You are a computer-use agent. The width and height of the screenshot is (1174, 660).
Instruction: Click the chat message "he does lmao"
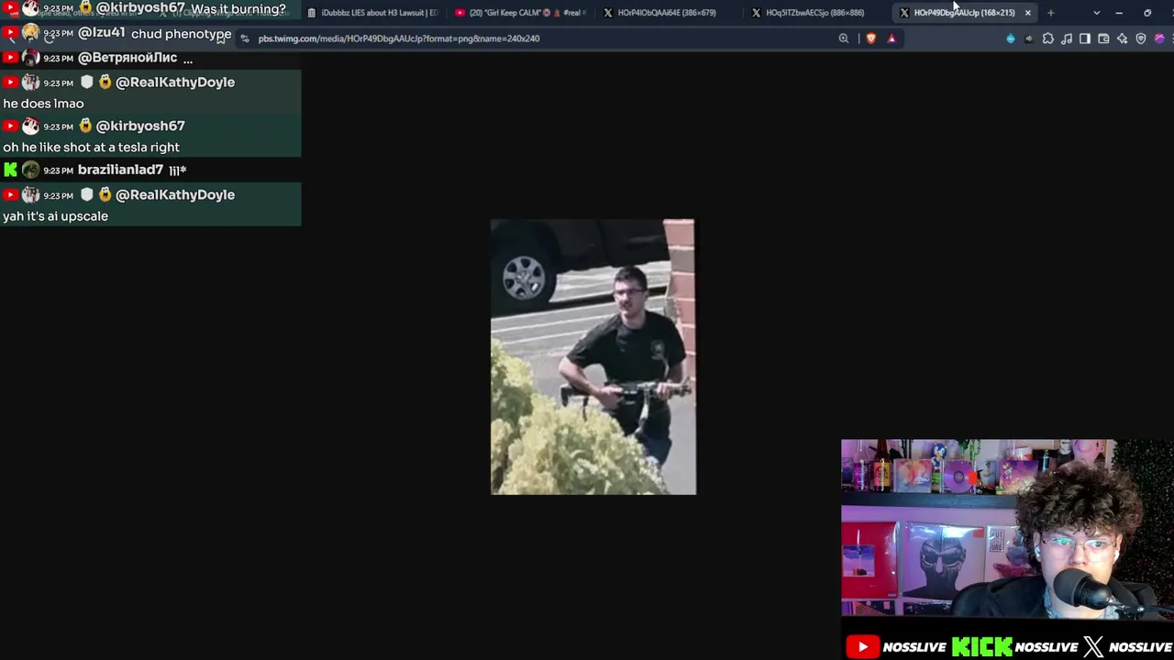pos(43,104)
